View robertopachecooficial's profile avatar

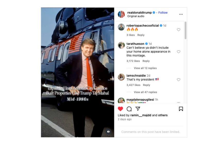click(x=121, y=27)
